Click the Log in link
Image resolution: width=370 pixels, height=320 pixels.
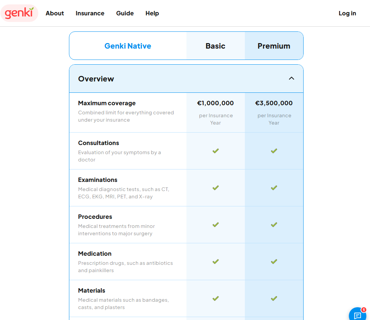tap(347, 13)
